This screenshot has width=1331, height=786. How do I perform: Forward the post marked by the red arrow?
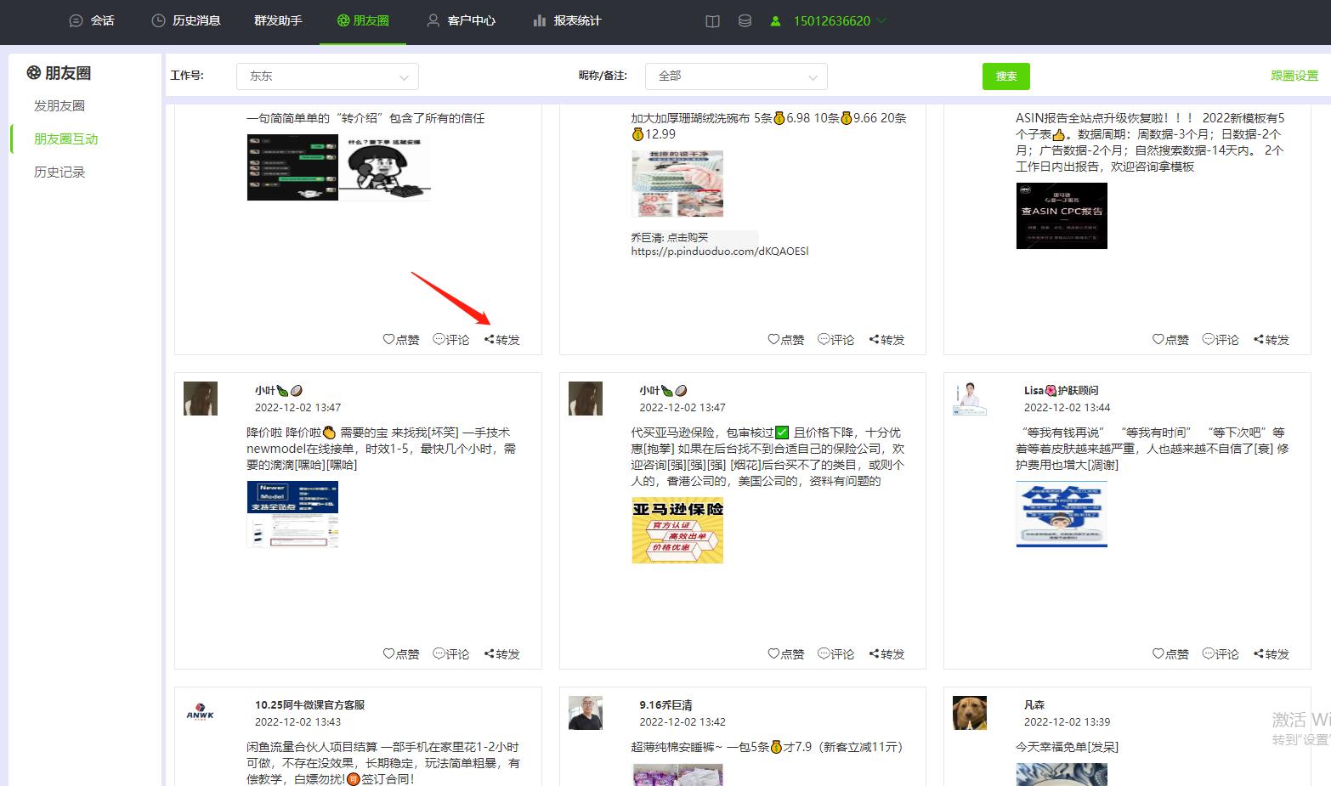pos(501,339)
